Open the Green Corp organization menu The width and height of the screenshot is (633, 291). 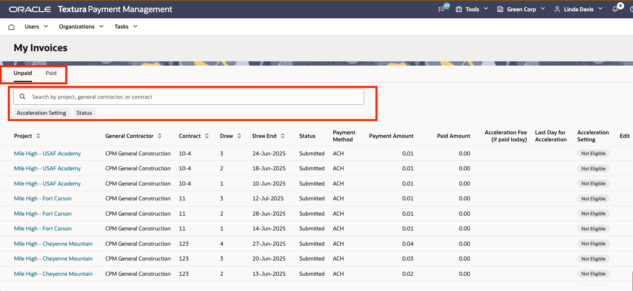coord(521,9)
